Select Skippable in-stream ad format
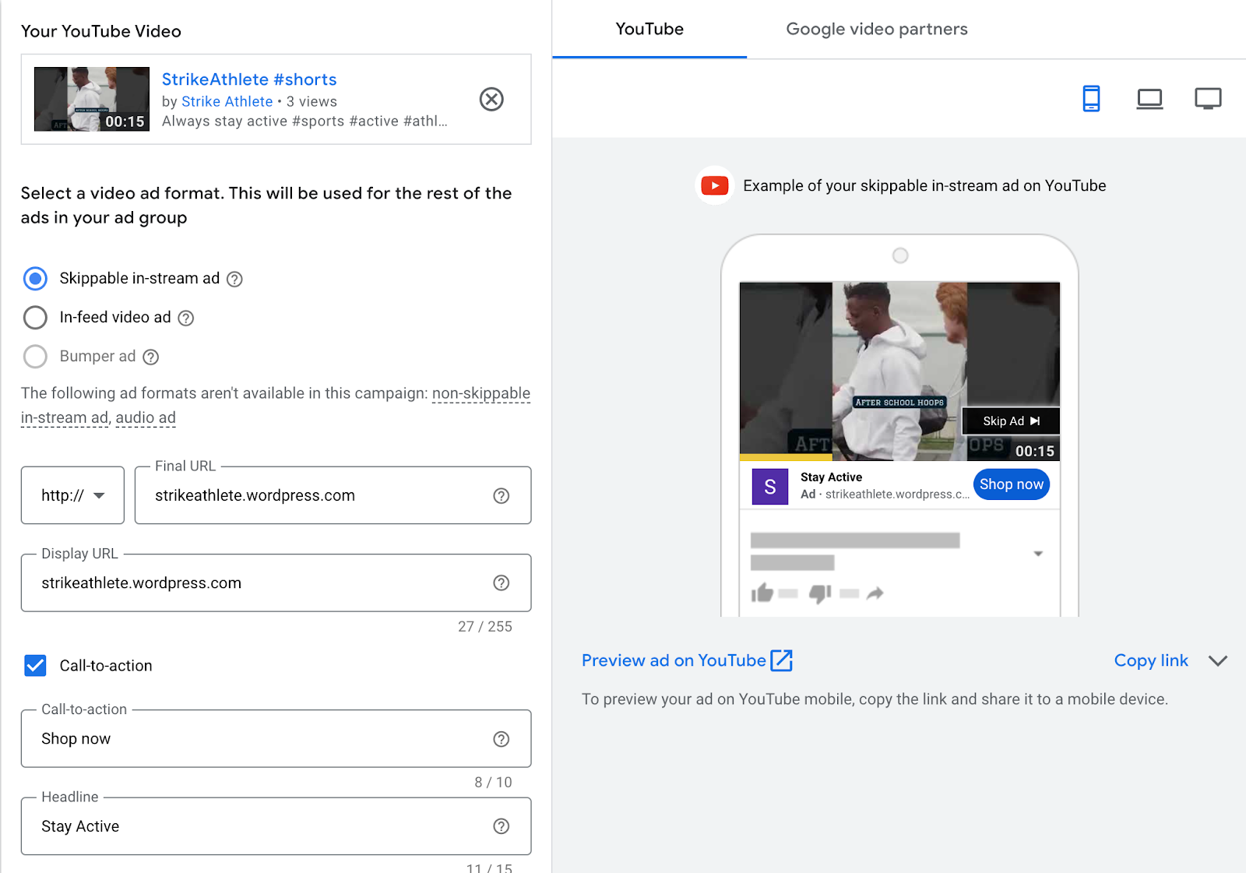This screenshot has height=873, width=1246. point(35,278)
